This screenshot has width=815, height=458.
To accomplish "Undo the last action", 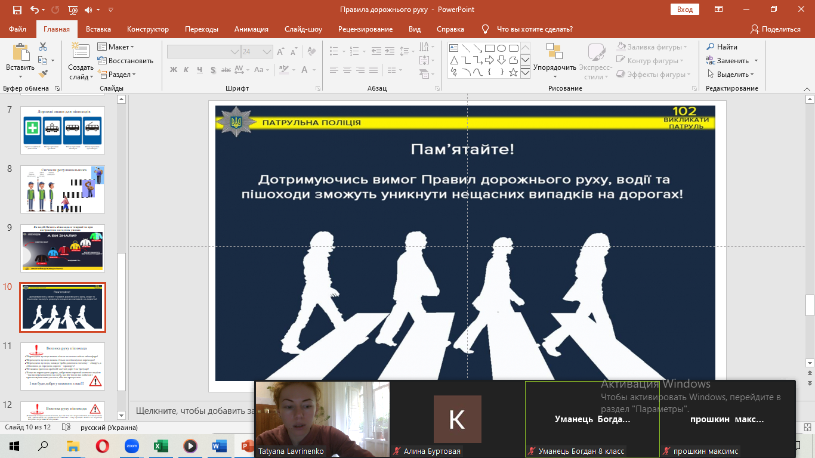I will (35, 10).
